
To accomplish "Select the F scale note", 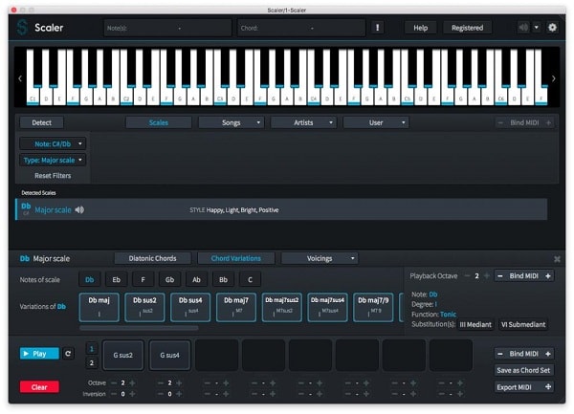I will click(143, 280).
